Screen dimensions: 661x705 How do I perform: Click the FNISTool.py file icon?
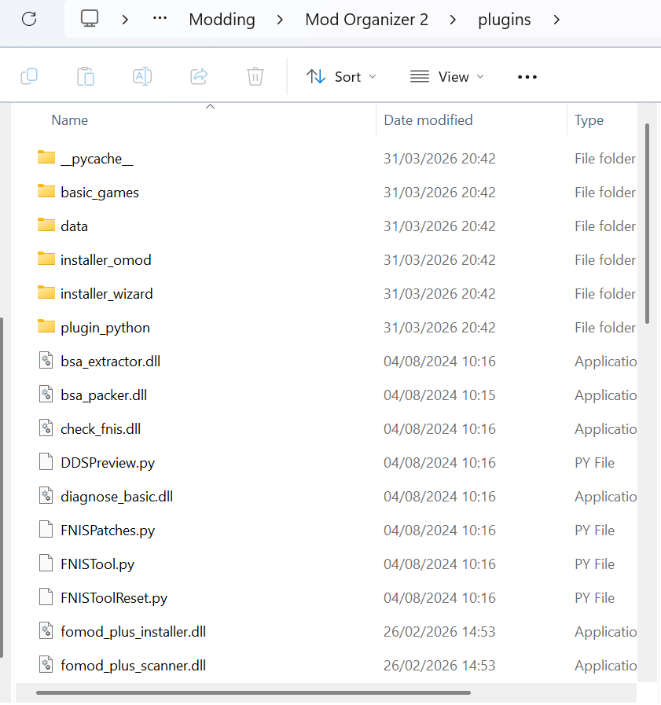point(46,564)
